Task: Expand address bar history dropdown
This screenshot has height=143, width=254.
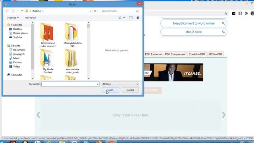Action: (x=91, y=11)
